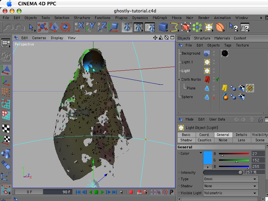Screen dimensions: 268x201
Task: Click the Intensity percentage field
Action: (251, 172)
